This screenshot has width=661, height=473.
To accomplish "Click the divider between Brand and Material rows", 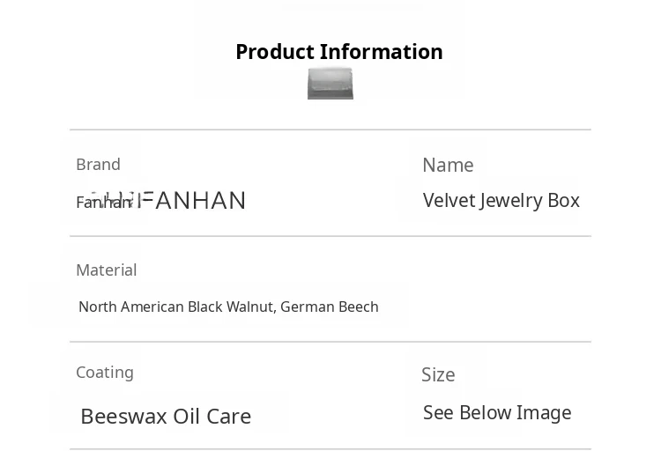I will point(330,236).
